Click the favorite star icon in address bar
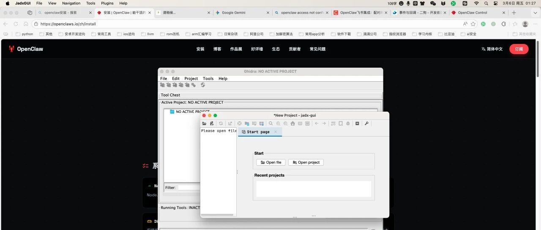Screen dimensions: 541x230 coord(473,24)
